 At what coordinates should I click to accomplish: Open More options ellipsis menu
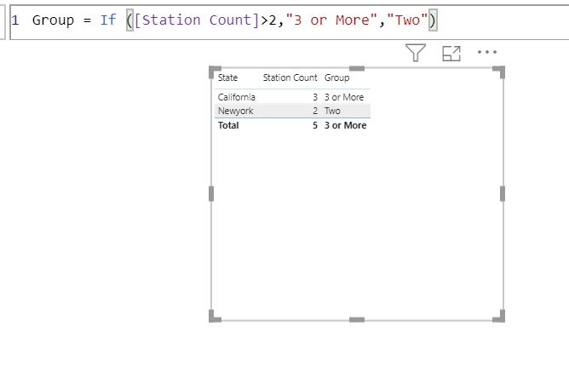tap(487, 52)
